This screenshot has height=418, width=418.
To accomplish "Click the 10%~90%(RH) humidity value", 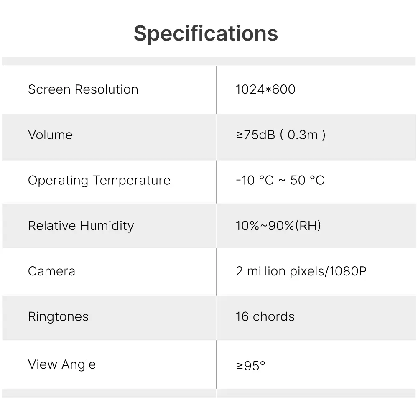I will point(278,226).
